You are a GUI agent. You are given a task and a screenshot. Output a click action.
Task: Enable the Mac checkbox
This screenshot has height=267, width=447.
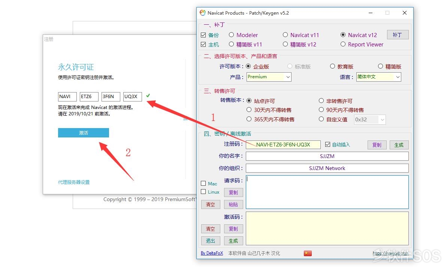coord(203,183)
